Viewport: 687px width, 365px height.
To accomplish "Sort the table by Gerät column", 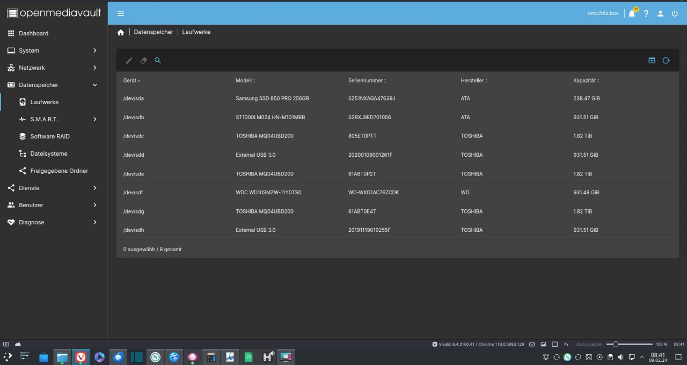I will pos(131,81).
